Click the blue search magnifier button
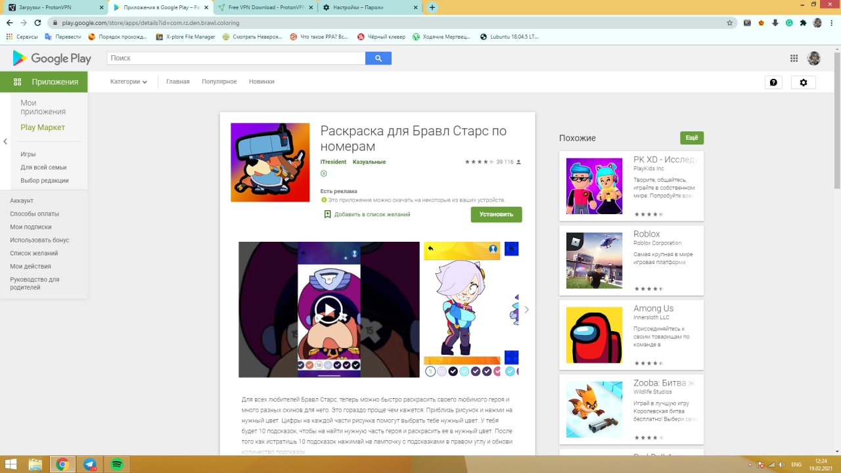841x473 pixels. 378,58
